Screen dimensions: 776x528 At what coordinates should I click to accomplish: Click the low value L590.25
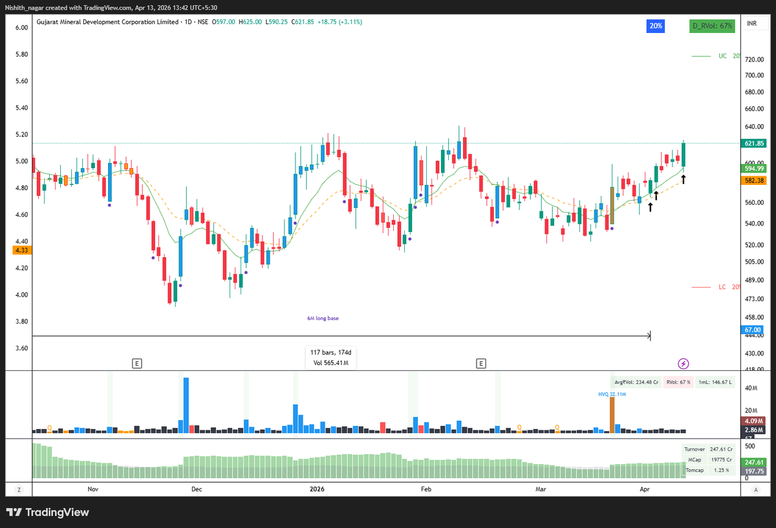click(276, 22)
